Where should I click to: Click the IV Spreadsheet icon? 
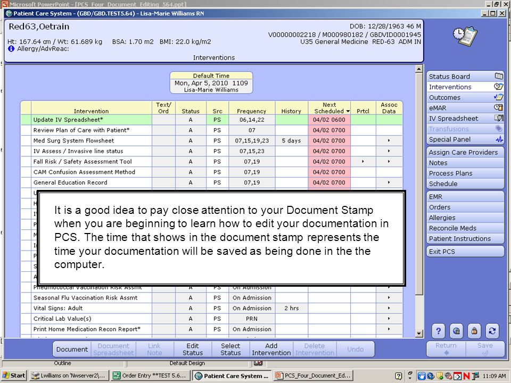pyautogui.click(x=499, y=118)
